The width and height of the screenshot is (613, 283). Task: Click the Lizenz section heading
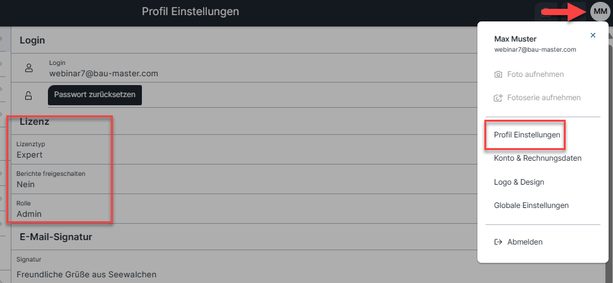pyautogui.click(x=35, y=122)
